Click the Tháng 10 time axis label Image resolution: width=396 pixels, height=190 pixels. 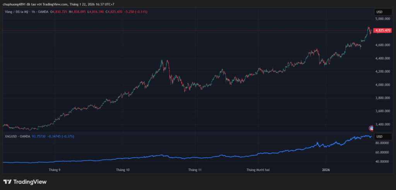coord(123,169)
